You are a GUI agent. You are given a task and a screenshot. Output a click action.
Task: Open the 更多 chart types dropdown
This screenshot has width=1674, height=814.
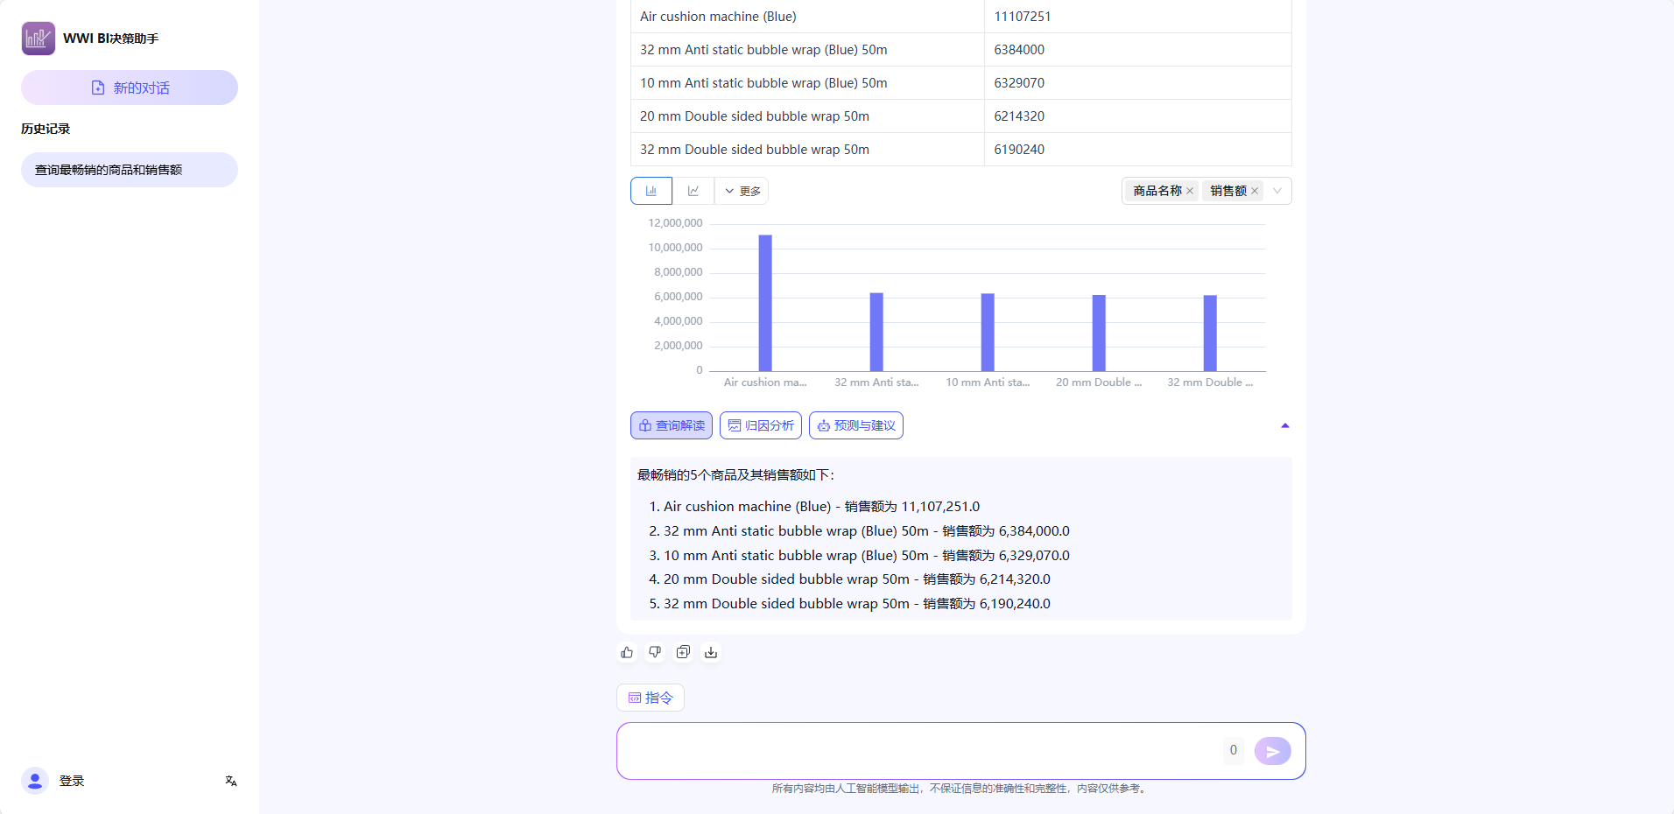[742, 191]
